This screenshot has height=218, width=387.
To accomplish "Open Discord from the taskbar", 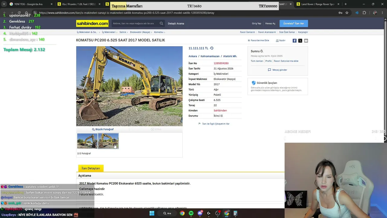I will point(200,213).
